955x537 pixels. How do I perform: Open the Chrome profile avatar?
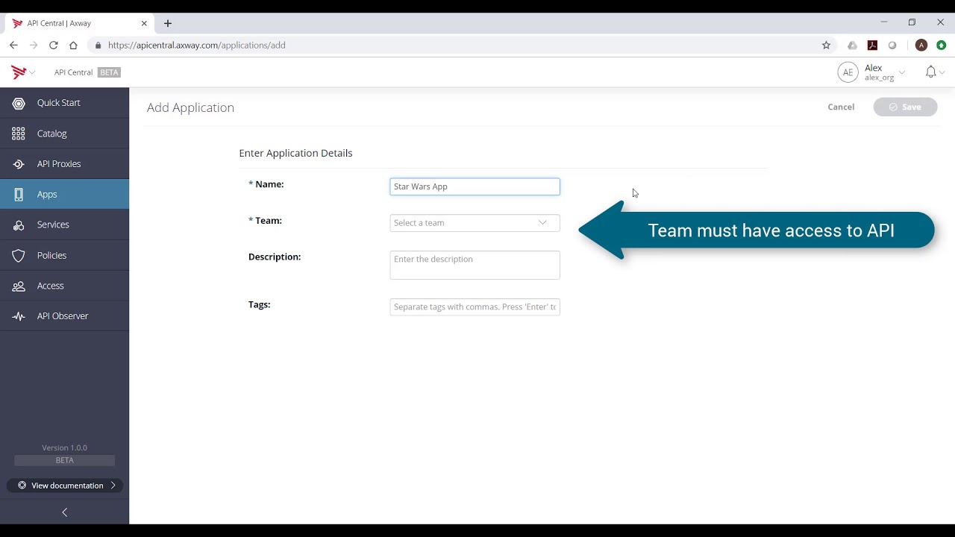[921, 45]
